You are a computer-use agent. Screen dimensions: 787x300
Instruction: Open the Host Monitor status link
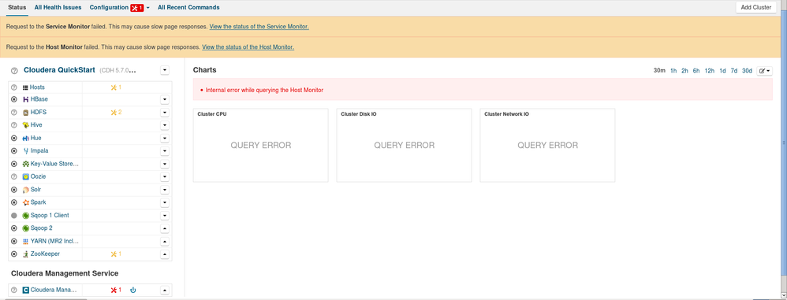[x=248, y=47]
